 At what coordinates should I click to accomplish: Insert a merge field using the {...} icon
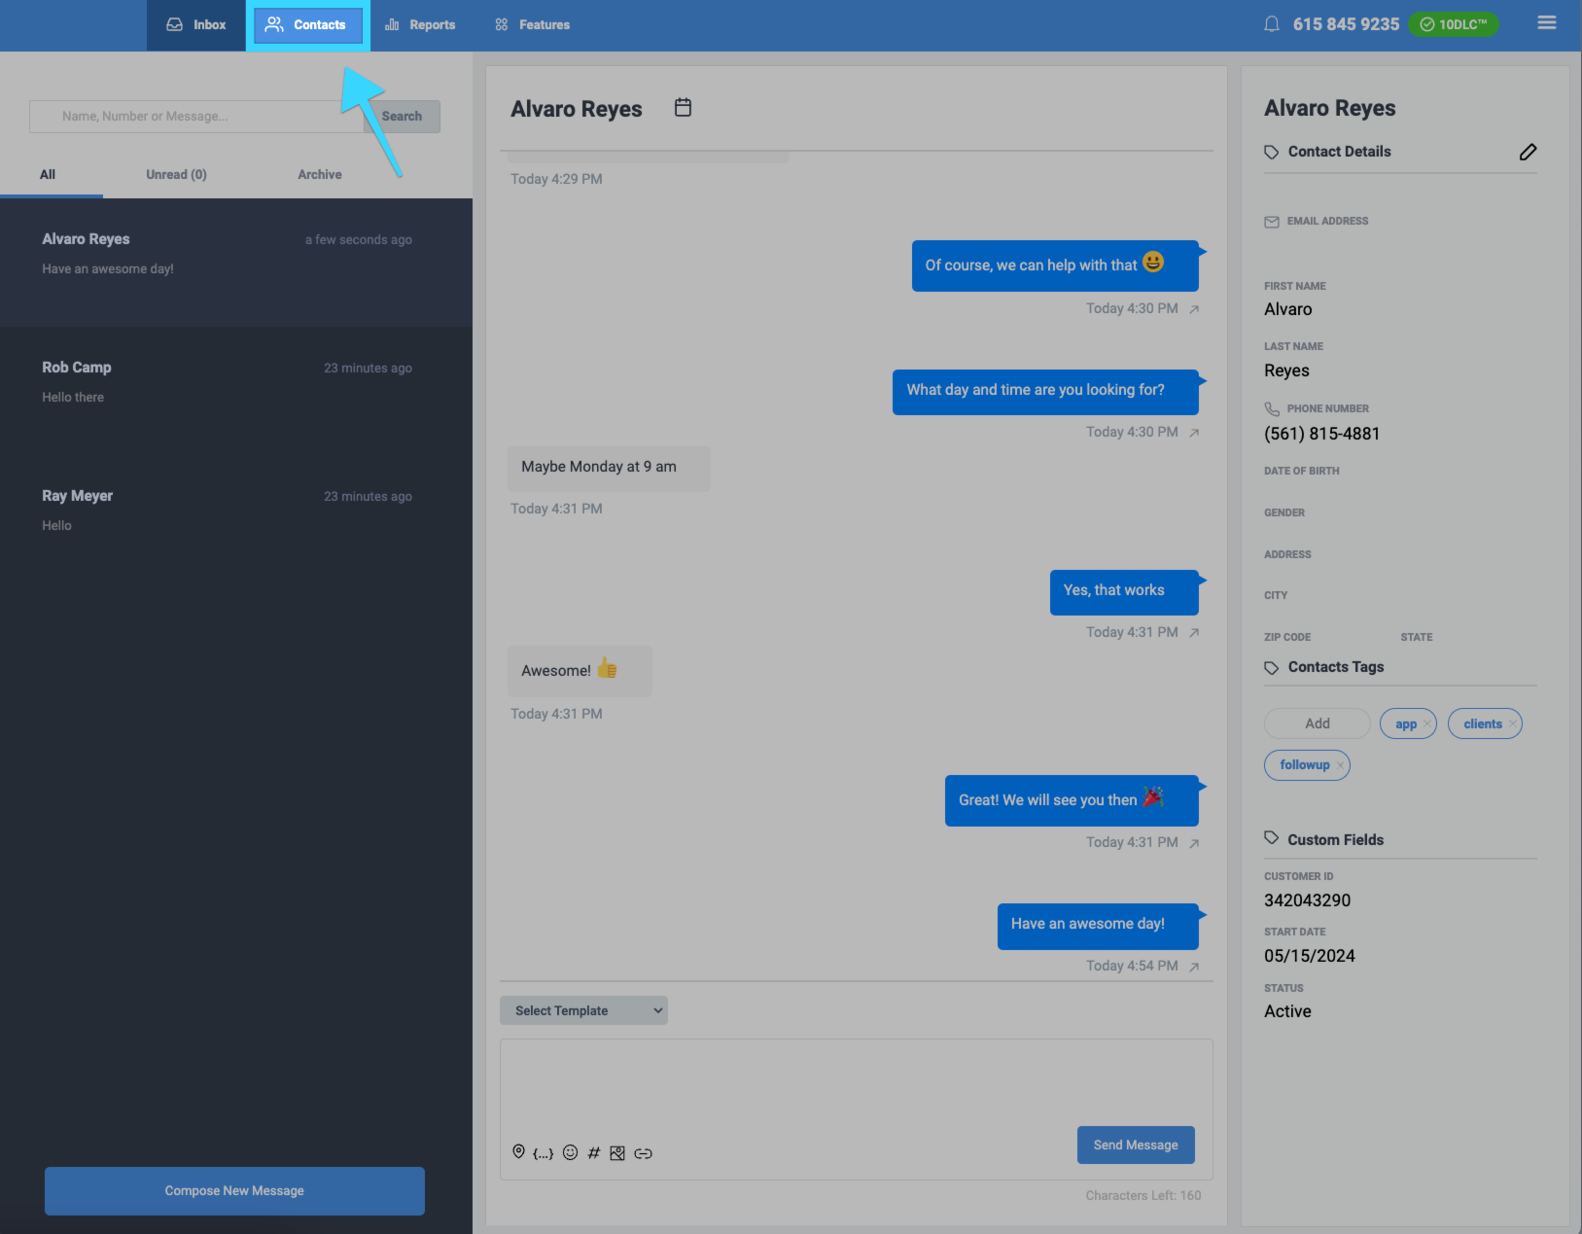tap(542, 1153)
